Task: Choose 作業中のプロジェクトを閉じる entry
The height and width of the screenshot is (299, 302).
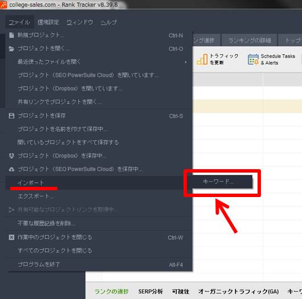Action: click(99, 237)
